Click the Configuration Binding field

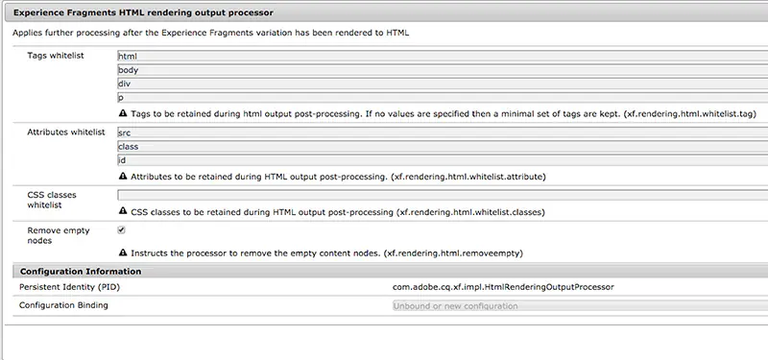pyautogui.click(x=580, y=306)
